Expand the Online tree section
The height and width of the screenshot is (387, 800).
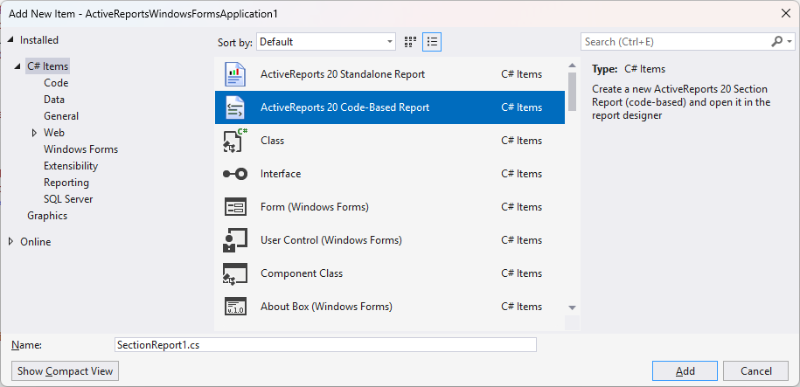pos(10,242)
